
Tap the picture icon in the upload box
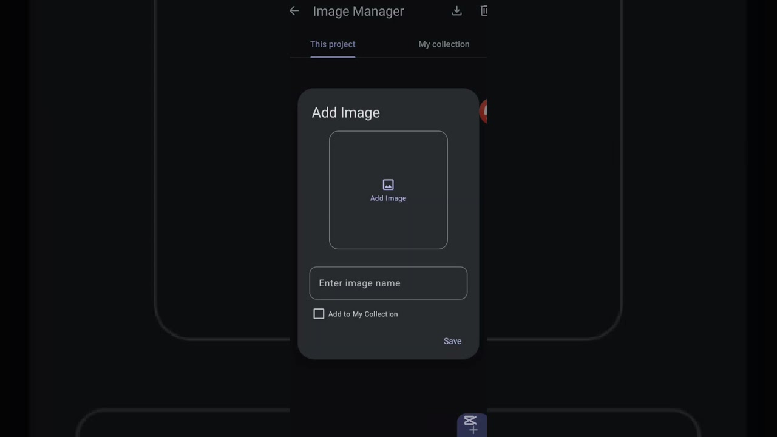click(x=388, y=185)
